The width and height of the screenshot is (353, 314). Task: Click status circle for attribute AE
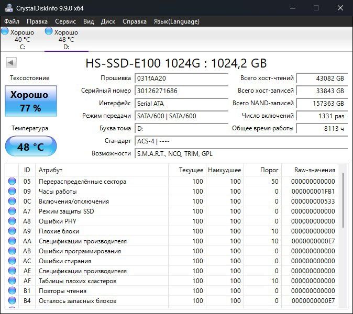pyautogui.click(x=12, y=271)
